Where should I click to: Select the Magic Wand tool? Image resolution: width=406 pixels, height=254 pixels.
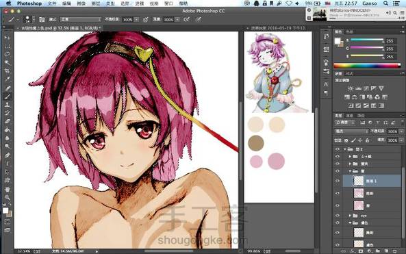[8, 63]
